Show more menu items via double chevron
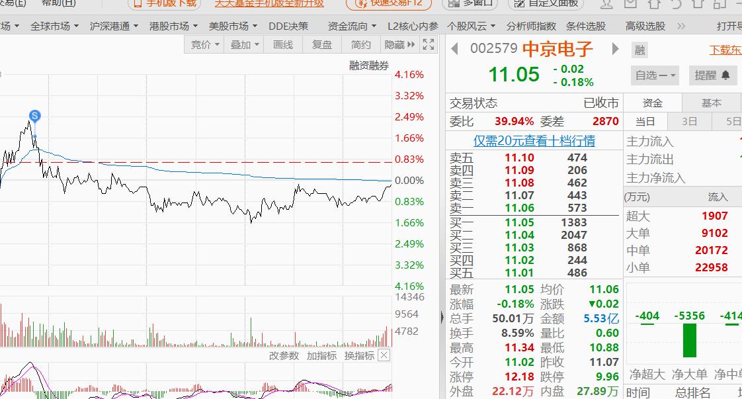 [x=681, y=26]
